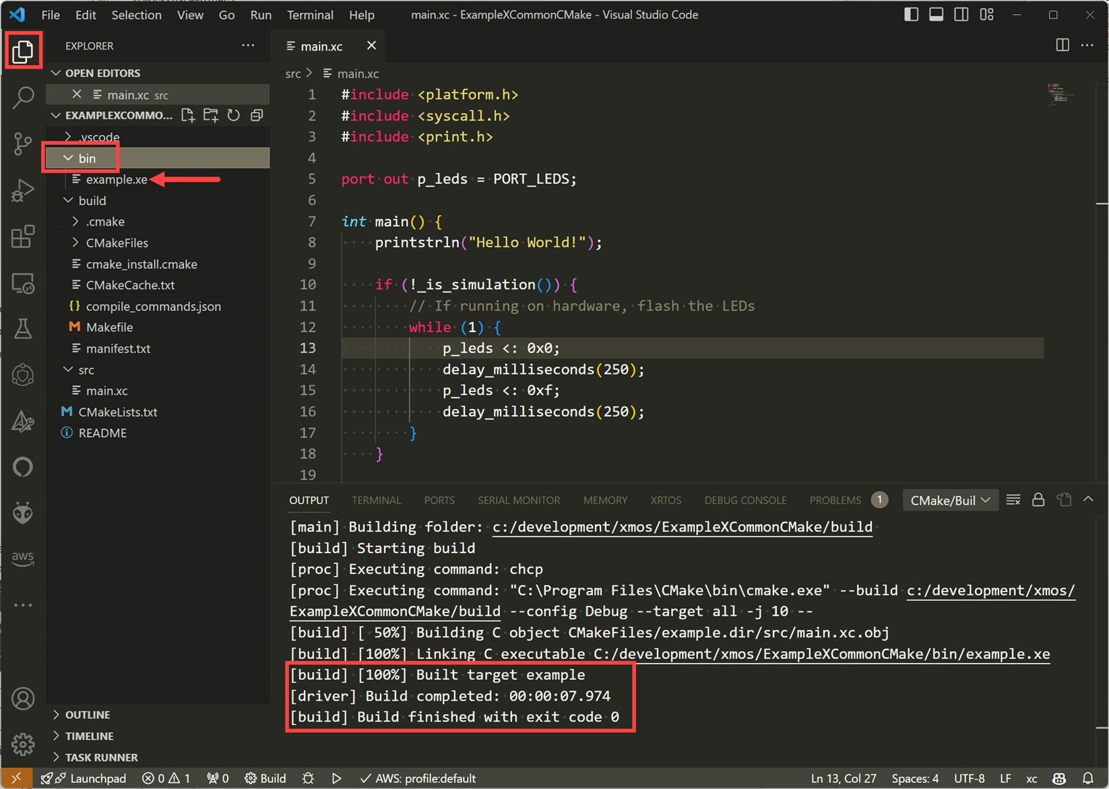
Task: Switch to the Serial Monitor tab
Action: [x=519, y=501]
